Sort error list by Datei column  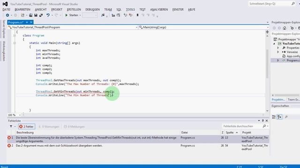tap(200, 133)
